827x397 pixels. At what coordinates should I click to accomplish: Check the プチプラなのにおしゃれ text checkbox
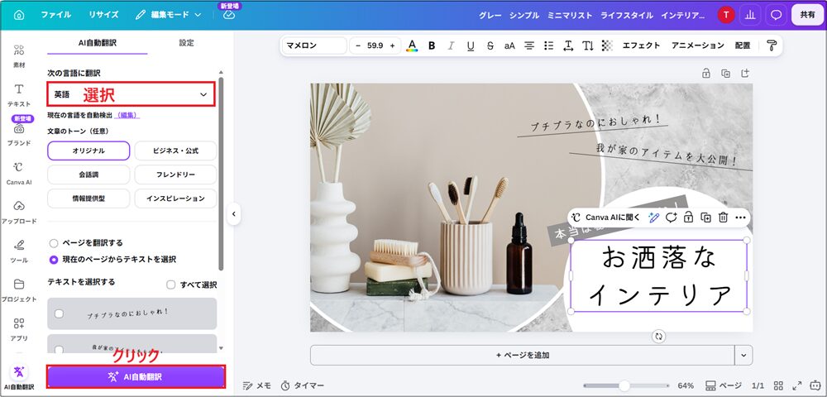[59, 313]
